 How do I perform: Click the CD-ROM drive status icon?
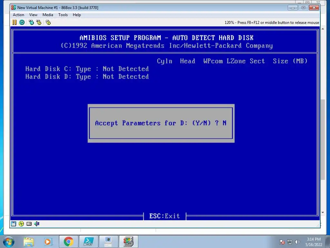(21, 224)
